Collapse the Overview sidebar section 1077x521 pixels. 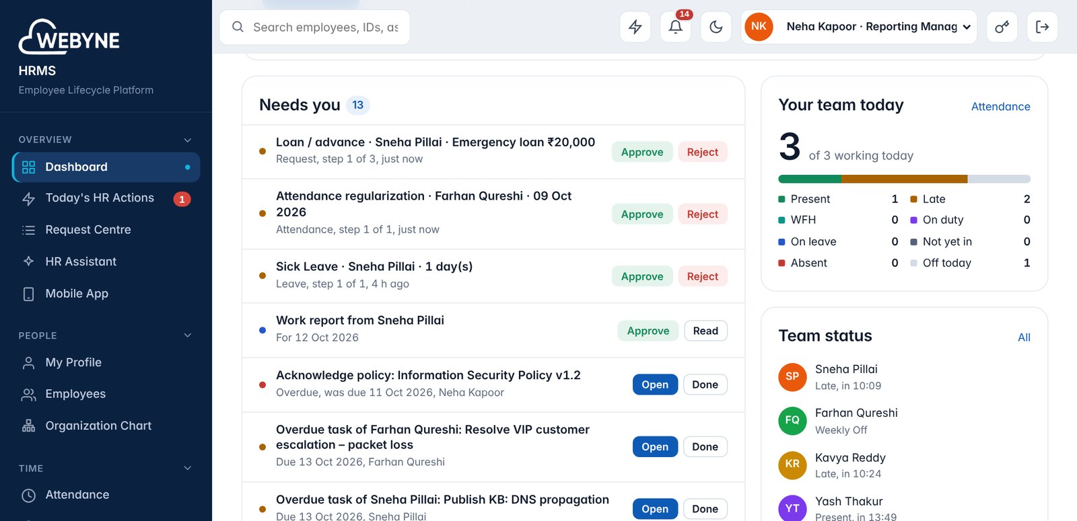[x=188, y=140]
